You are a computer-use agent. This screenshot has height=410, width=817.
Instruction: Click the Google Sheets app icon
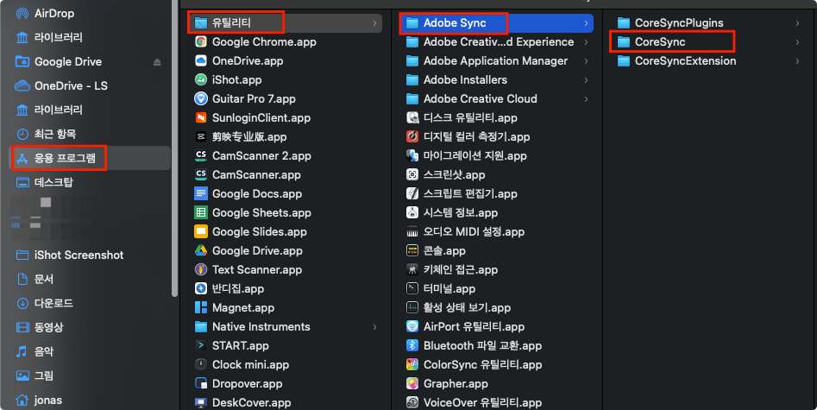coord(201,212)
